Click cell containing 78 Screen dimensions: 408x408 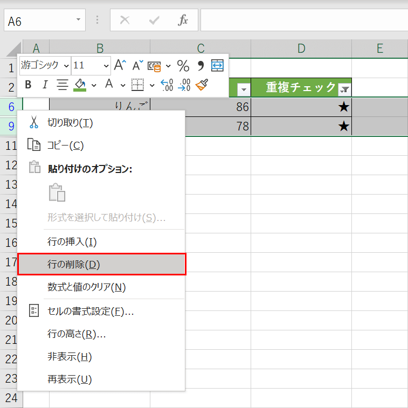(x=218, y=126)
